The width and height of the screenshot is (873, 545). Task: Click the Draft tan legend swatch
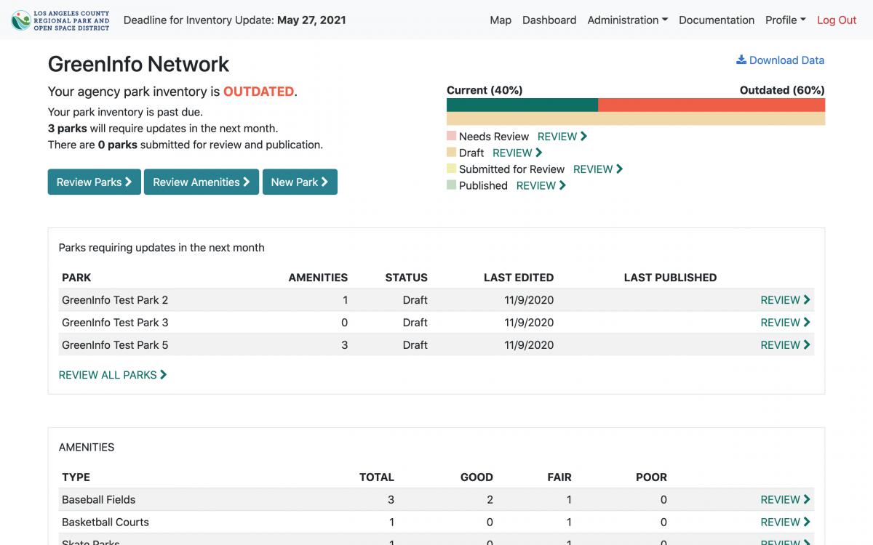(x=451, y=153)
